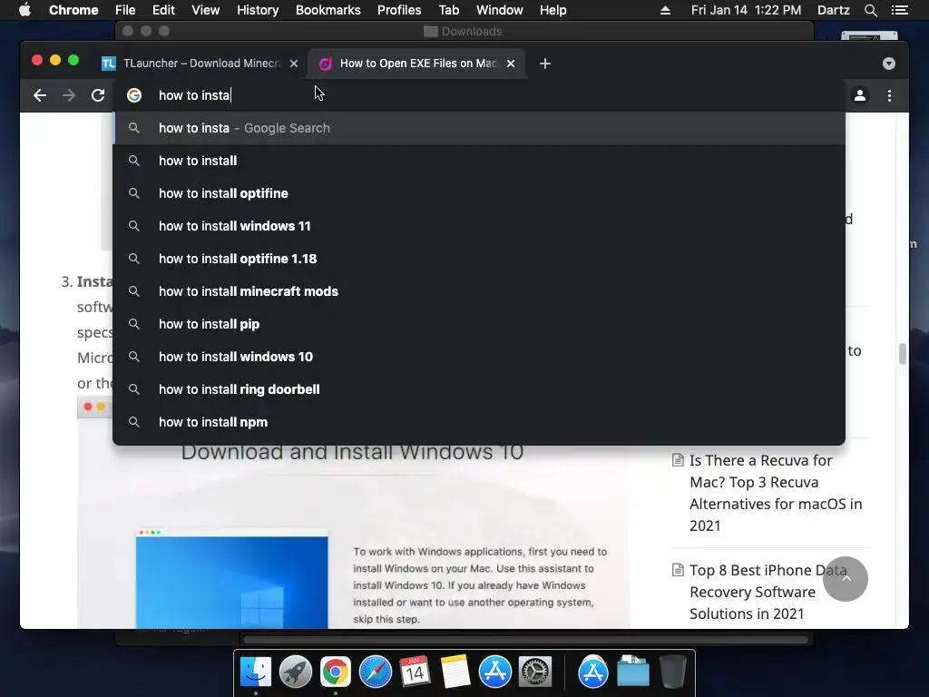Screen dimensions: 929x697
Task: Select suggestion 'how to install optifine'
Action: [x=479, y=193]
